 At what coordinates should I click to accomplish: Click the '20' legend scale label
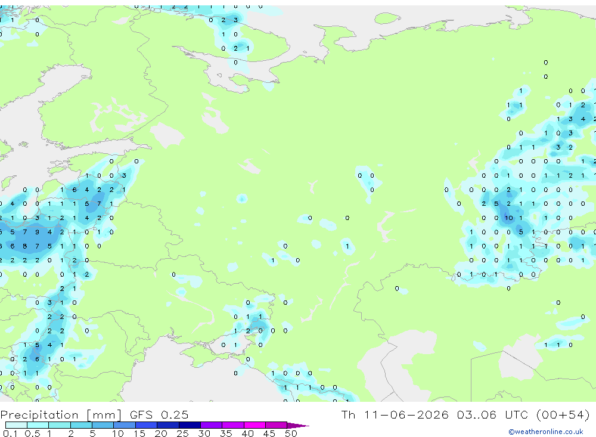click(161, 433)
